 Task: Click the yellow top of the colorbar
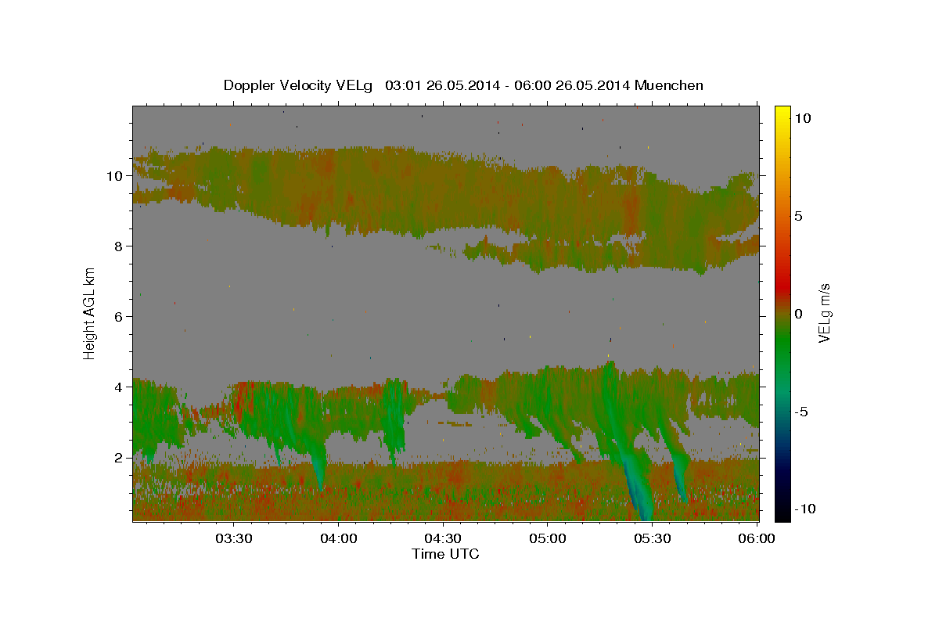pyautogui.click(x=782, y=113)
